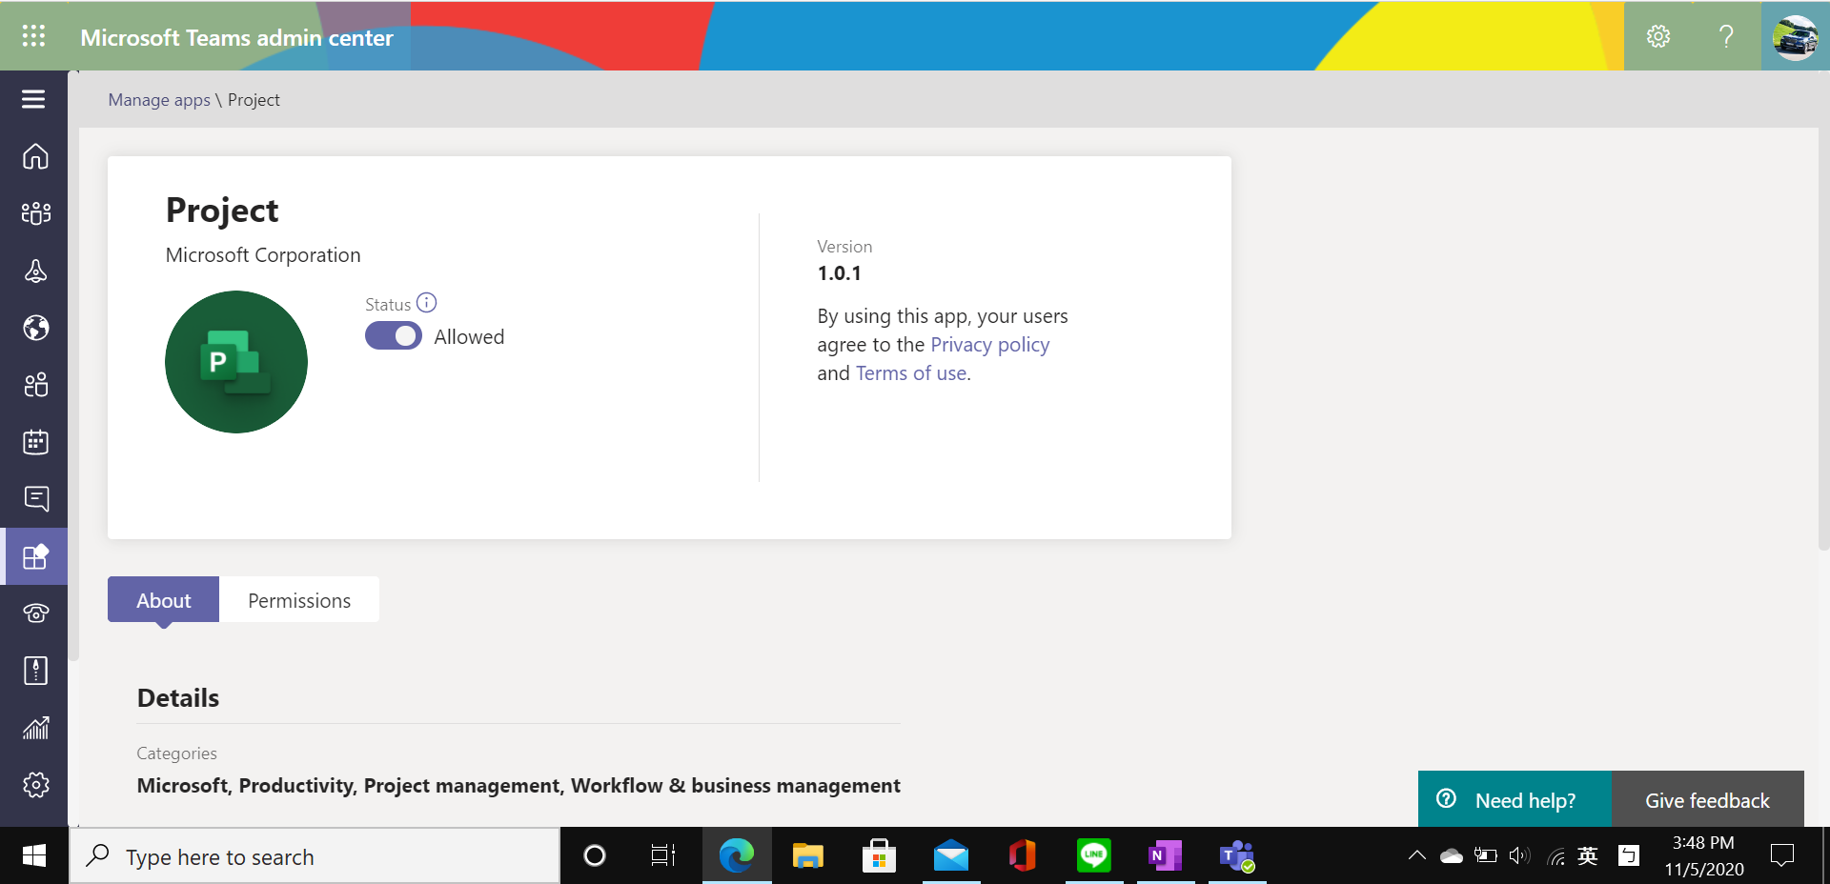Switch to the About tab
This screenshot has width=1830, height=884.
click(163, 600)
